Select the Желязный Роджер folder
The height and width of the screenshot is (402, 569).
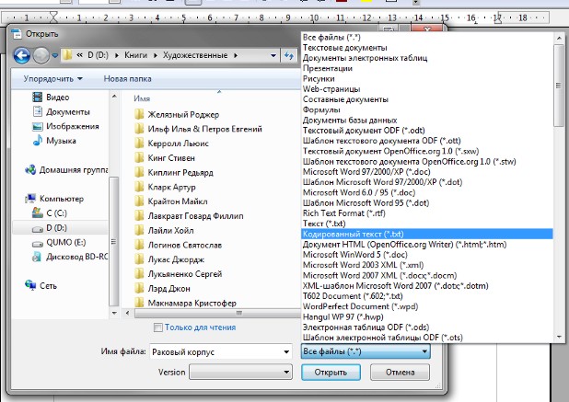(x=177, y=115)
